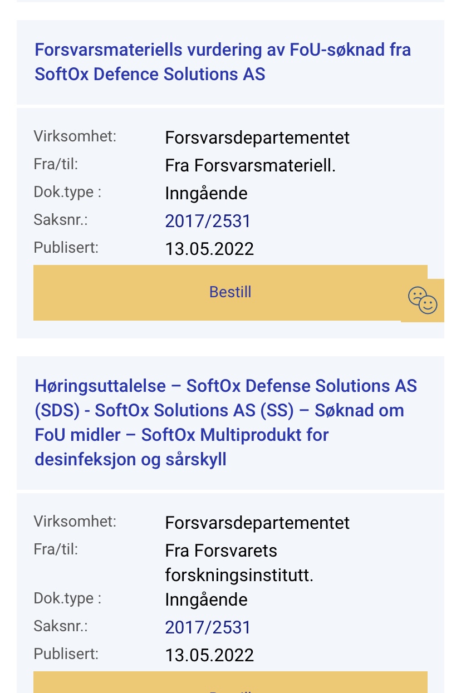Open the Høringsuttalelse SoftOx Defense Solutions title link

[x=225, y=422]
